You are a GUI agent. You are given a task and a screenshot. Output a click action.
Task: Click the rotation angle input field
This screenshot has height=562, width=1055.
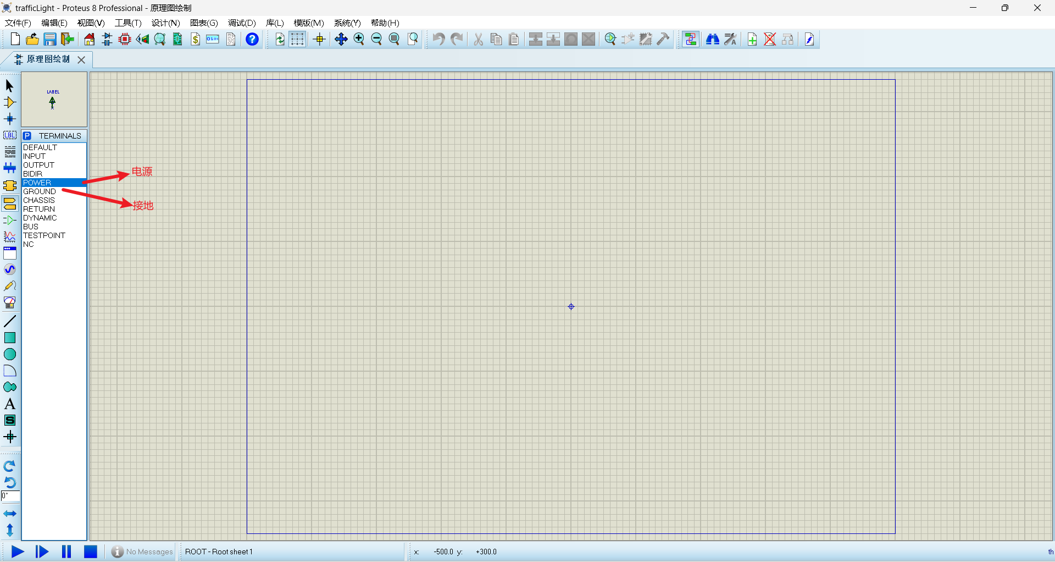tap(10, 497)
